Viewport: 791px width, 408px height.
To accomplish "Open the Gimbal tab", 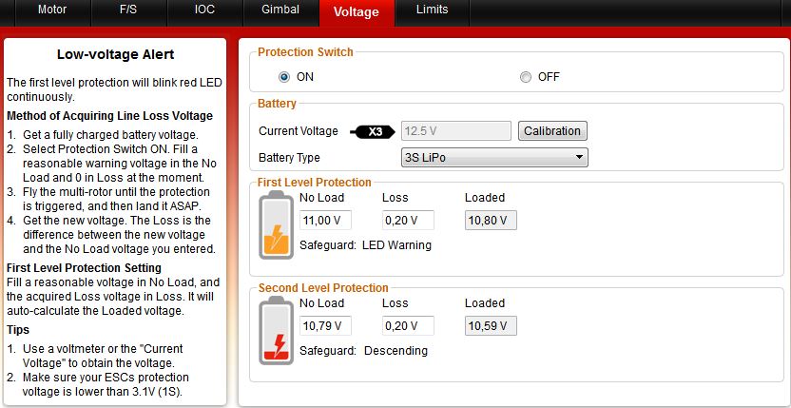I will 280,10.
